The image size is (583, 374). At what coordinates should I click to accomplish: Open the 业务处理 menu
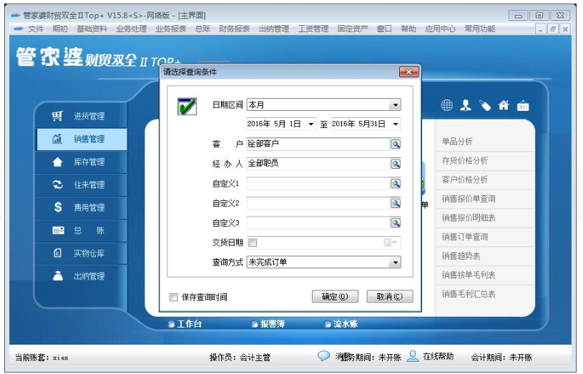coord(131,29)
